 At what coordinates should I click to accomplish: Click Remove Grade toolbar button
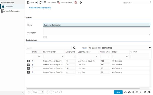coord(65,3)
